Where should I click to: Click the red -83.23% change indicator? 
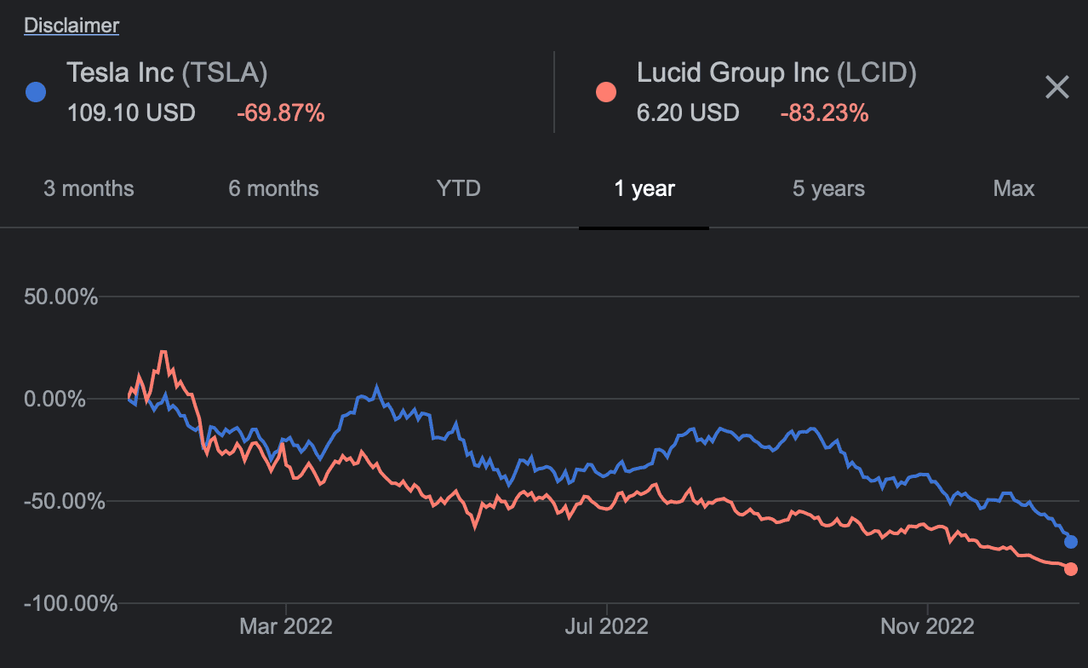tap(824, 112)
